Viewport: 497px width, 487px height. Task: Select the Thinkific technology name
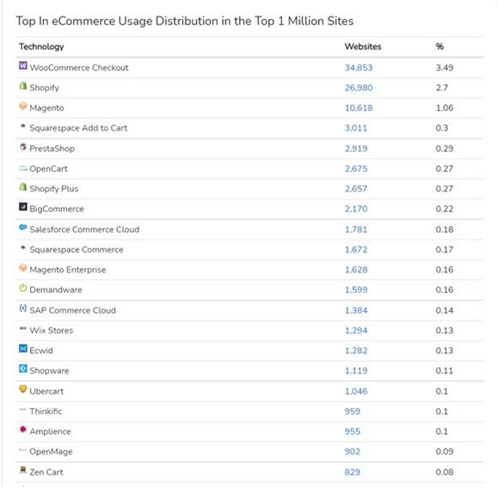[46, 411]
